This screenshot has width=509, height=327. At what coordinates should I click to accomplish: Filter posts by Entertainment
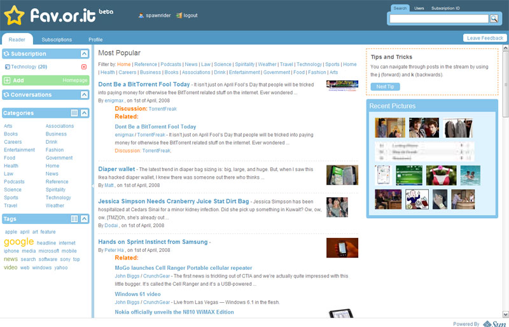pyautogui.click(x=244, y=72)
